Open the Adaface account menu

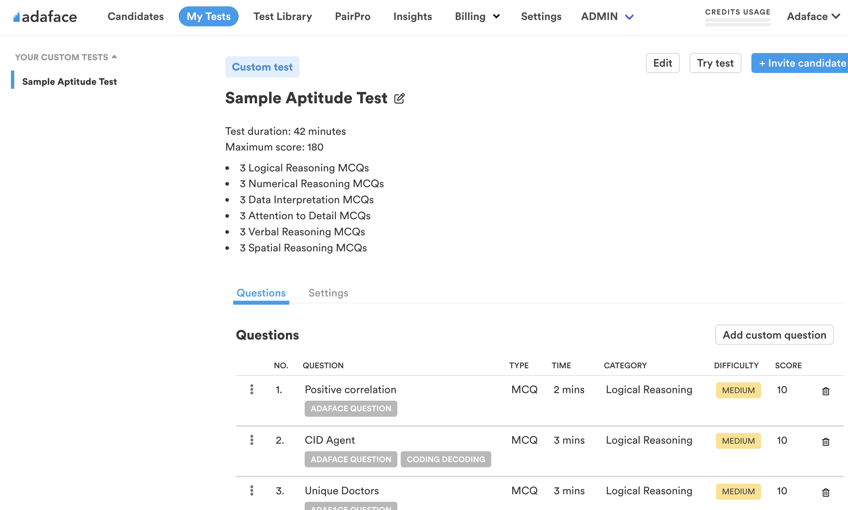click(x=813, y=16)
